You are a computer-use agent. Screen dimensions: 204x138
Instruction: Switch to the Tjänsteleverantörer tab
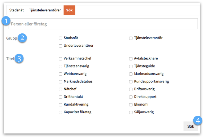tap(45, 10)
